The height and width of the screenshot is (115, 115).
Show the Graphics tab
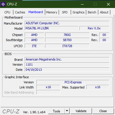tap(79, 12)
